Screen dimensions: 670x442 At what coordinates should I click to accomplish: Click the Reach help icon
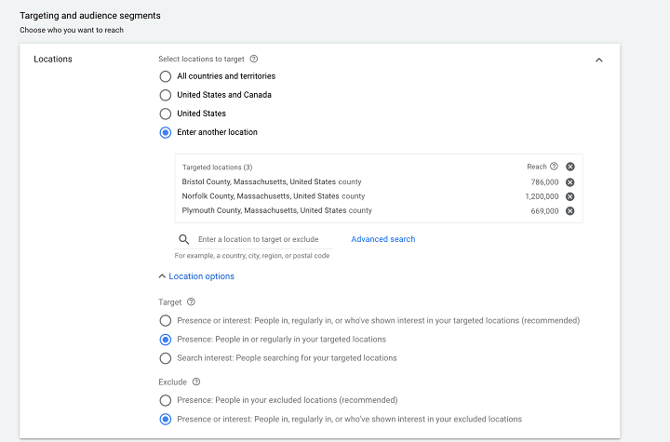pyautogui.click(x=555, y=167)
